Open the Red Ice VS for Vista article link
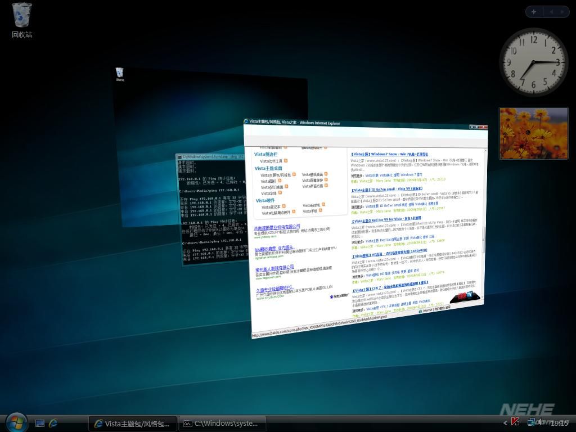Viewport: 576px width, 432px height. 386,220
